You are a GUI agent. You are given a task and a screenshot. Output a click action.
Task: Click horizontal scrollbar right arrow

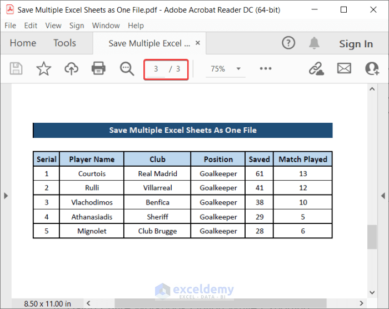pos(361,303)
